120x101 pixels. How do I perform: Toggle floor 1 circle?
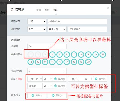tap(31, 54)
